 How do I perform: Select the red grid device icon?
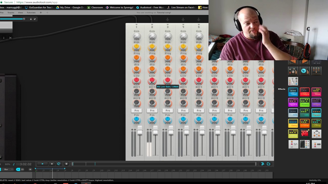tap(305, 134)
